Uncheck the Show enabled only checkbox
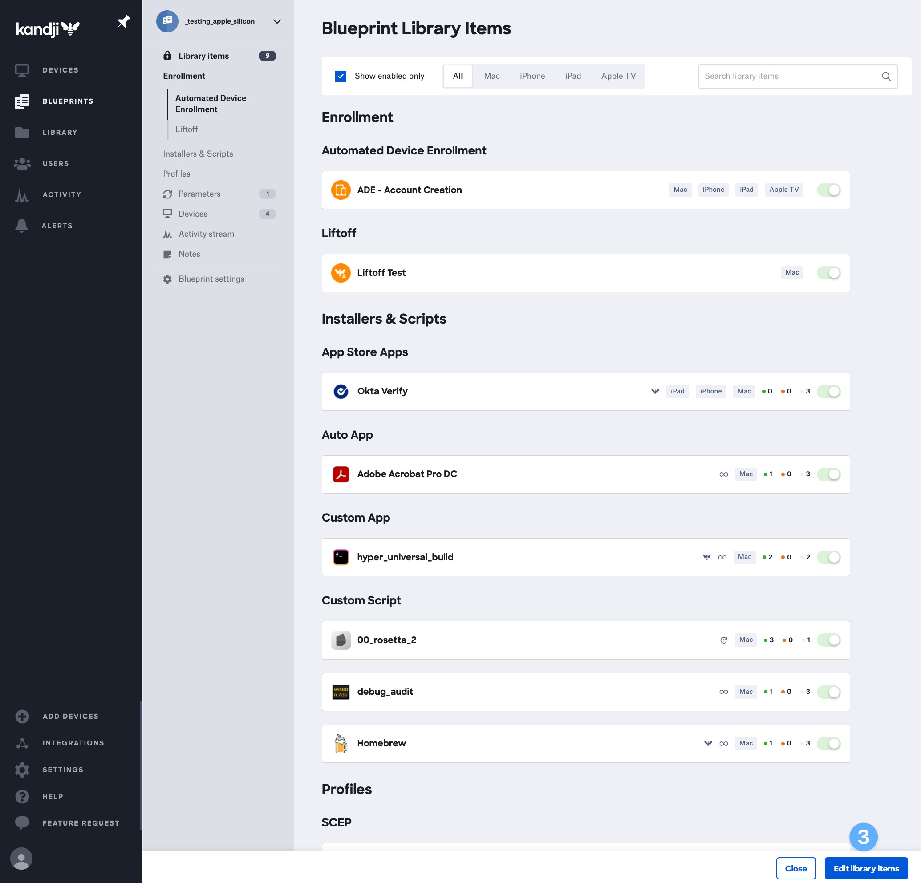This screenshot has height=883, width=921. [x=341, y=76]
